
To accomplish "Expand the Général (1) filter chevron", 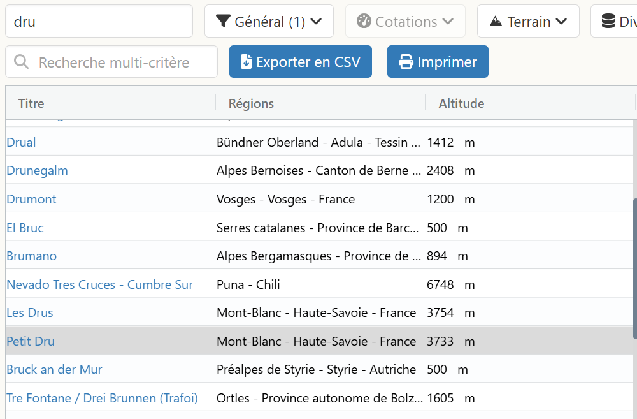I will 316,21.
